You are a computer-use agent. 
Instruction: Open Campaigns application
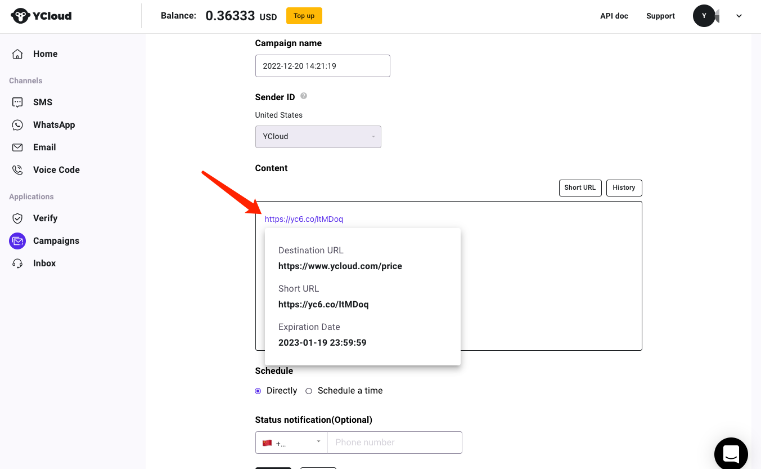click(x=56, y=241)
